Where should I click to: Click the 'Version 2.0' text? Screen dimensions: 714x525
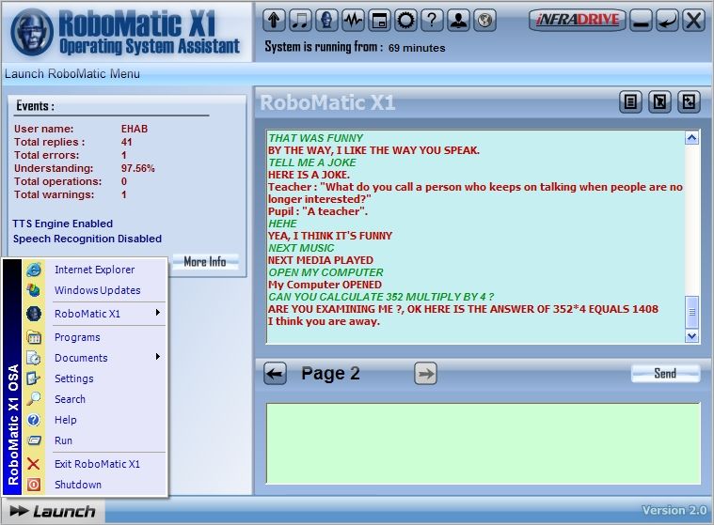coord(674,511)
